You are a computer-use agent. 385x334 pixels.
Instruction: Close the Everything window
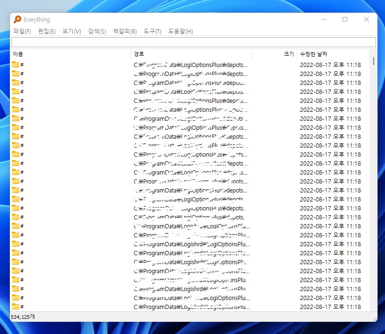(x=366, y=19)
